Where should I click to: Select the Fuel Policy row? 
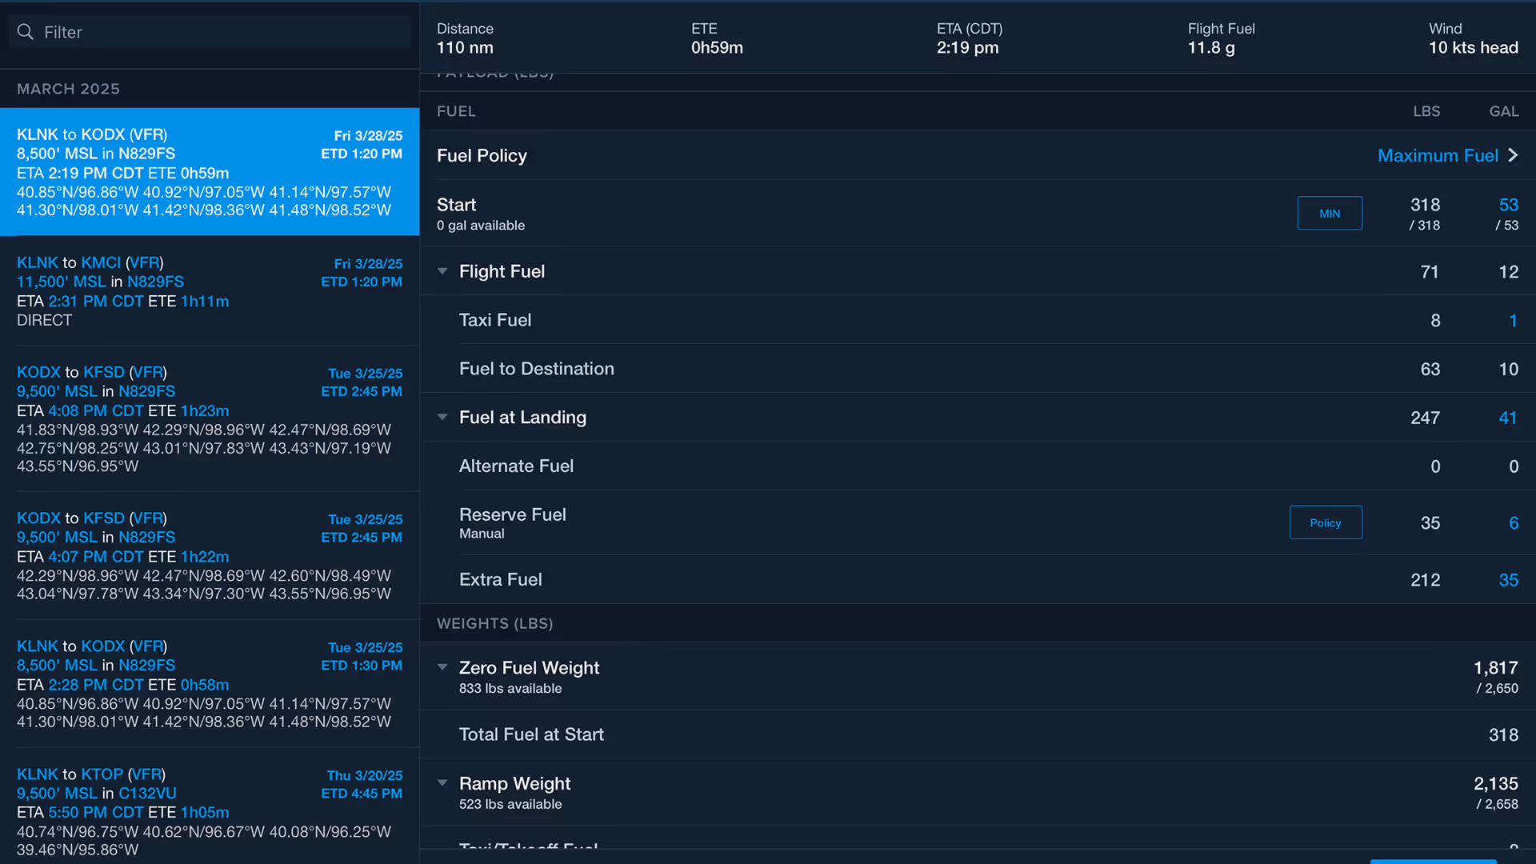point(978,155)
